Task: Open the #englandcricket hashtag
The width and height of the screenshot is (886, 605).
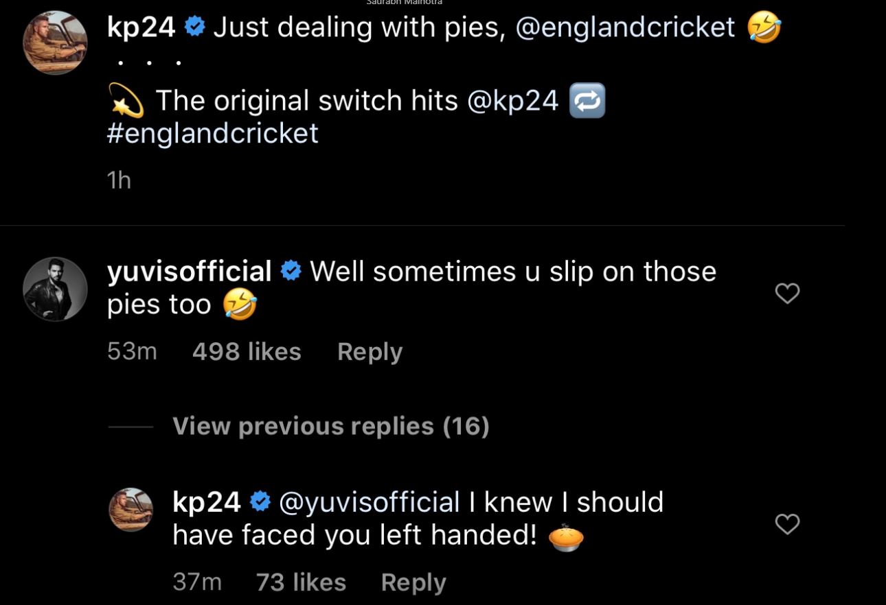Action: tap(213, 133)
